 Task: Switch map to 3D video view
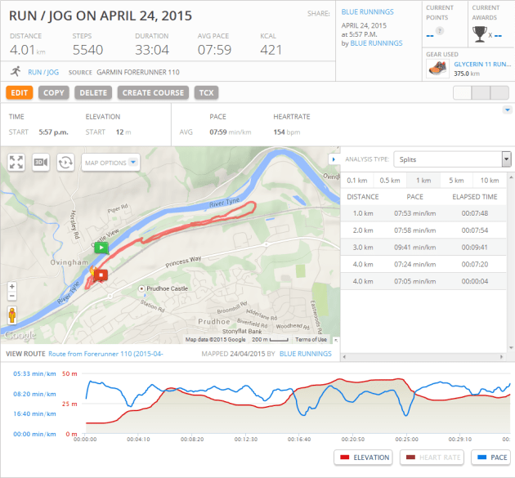click(x=41, y=162)
